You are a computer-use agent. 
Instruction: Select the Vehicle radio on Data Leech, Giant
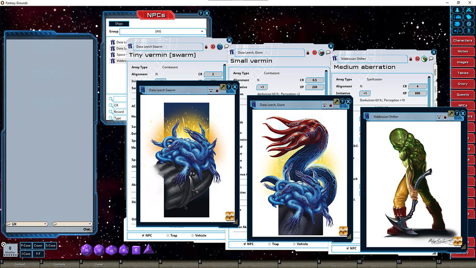(x=294, y=244)
